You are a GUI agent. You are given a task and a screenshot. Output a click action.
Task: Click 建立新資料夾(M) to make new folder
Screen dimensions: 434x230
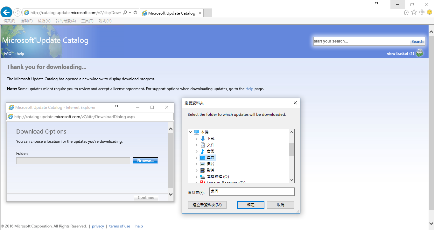point(207,205)
